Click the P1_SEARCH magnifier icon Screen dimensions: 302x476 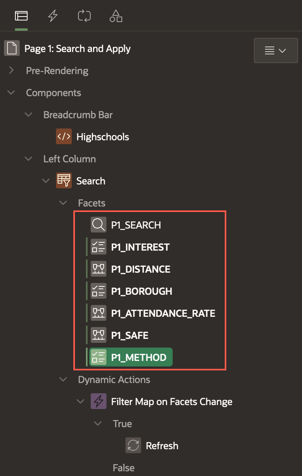99,225
